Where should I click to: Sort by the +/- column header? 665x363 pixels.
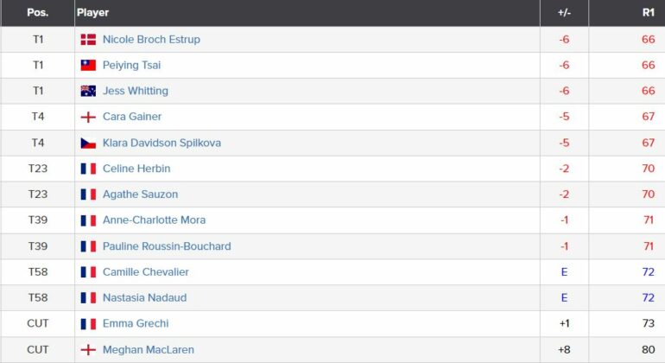(564, 13)
